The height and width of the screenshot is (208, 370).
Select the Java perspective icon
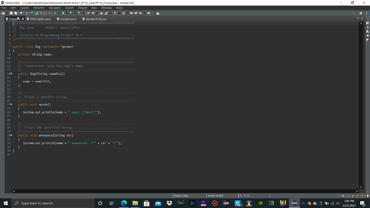[367, 13]
